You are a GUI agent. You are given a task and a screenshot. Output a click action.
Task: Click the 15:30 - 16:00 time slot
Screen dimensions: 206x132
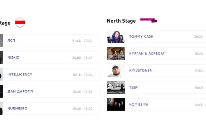click(x=83, y=109)
